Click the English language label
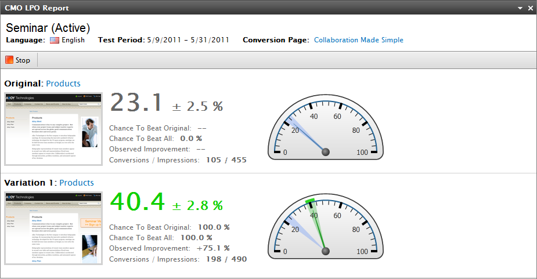Image resolution: width=537 pixels, height=279 pixels. (74, 40)
